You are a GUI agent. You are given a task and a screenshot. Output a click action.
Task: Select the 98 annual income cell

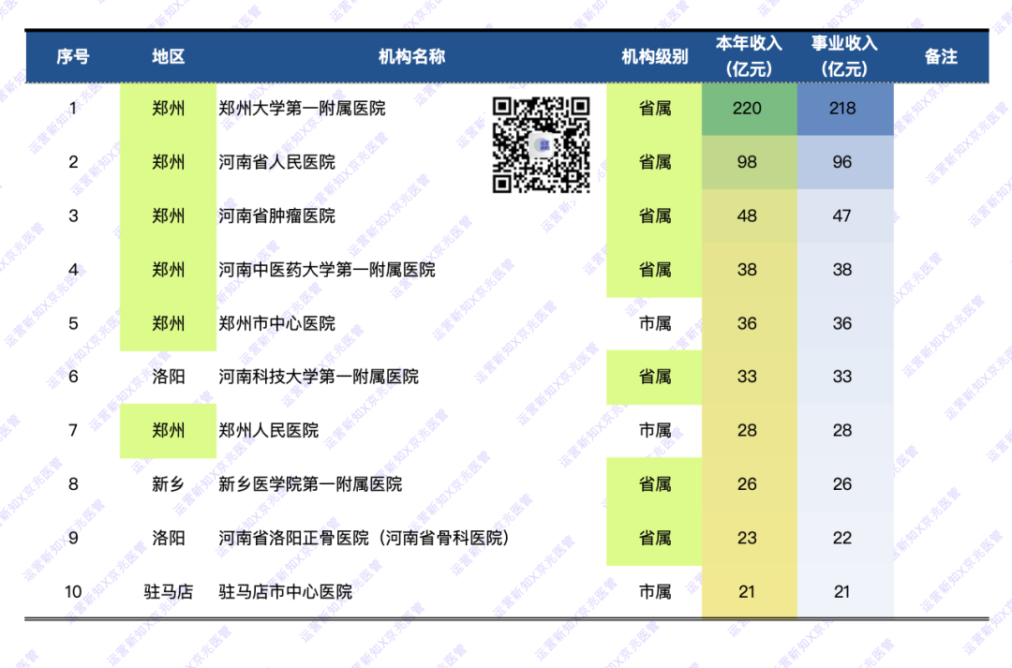pyautogui.click(x=750, y=162)
